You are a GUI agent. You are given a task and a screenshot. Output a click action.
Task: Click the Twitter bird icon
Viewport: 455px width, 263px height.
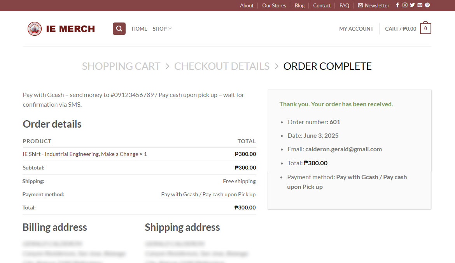tap(412, 5)
